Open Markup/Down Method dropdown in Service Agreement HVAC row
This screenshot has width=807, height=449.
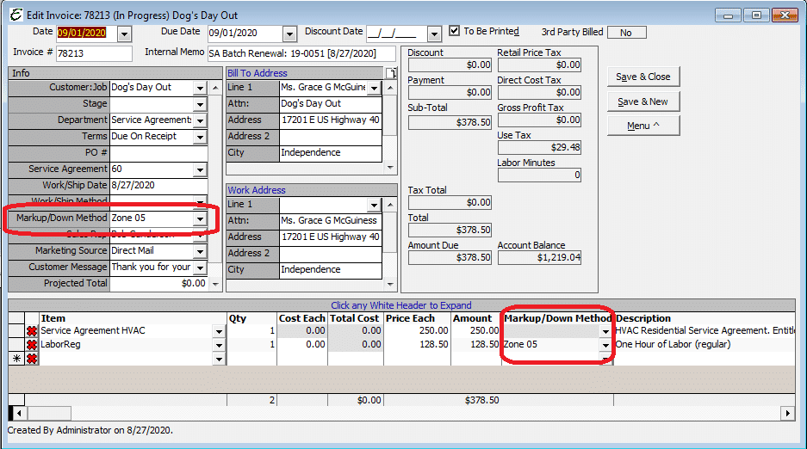[605, 331]
